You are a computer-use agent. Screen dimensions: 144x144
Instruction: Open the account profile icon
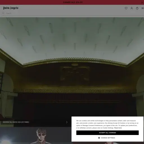(x=132, y=8)
